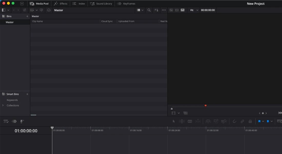This screenshot has width=282, height=154.
Task: Click the relink media icon
Action: point(24,10)
